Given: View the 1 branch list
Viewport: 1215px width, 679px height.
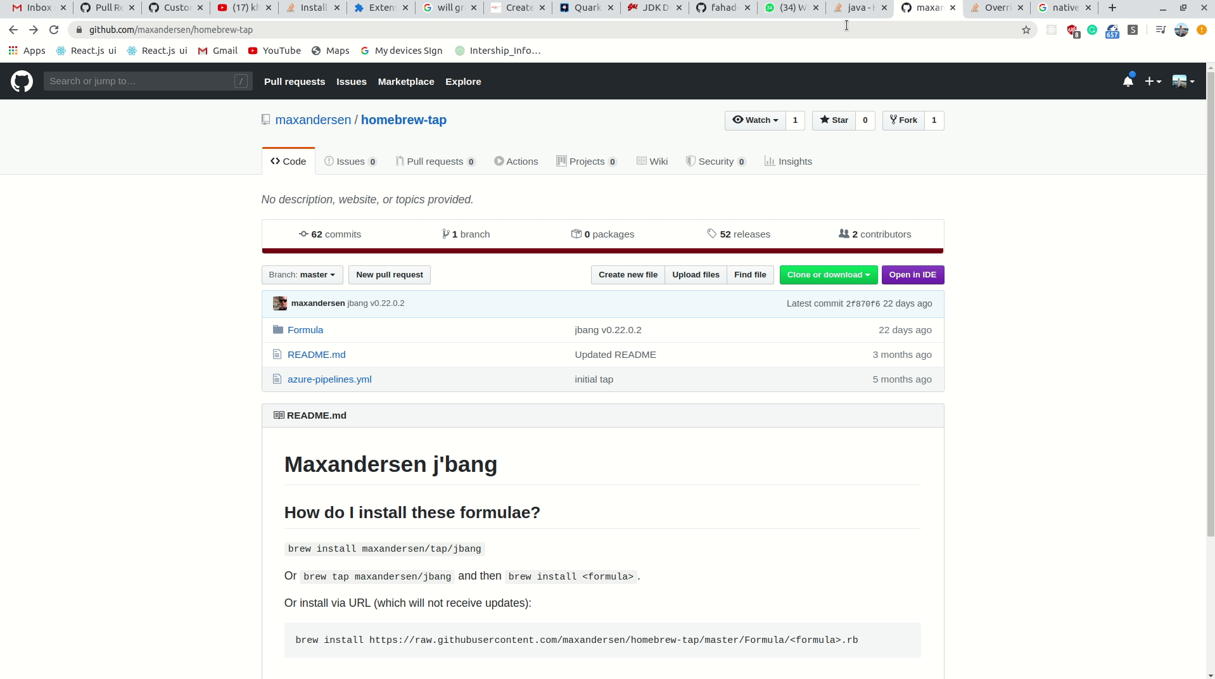Looking at the screenshot, I should click(x=466, y=234).
